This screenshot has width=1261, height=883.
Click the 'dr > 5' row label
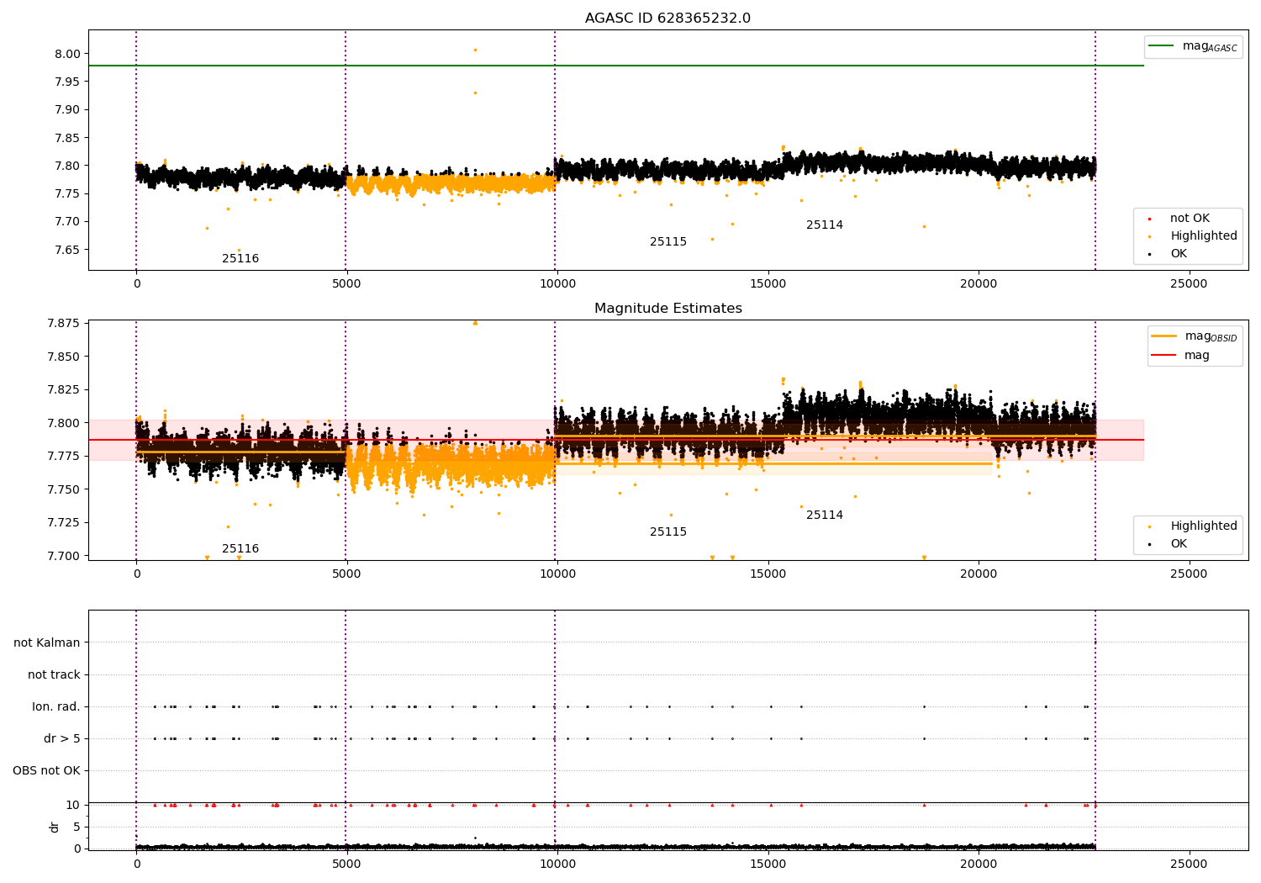[x=62, y=738]
